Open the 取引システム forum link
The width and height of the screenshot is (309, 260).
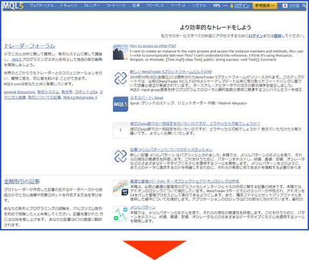pyautogui.click(x=48, y=92)
